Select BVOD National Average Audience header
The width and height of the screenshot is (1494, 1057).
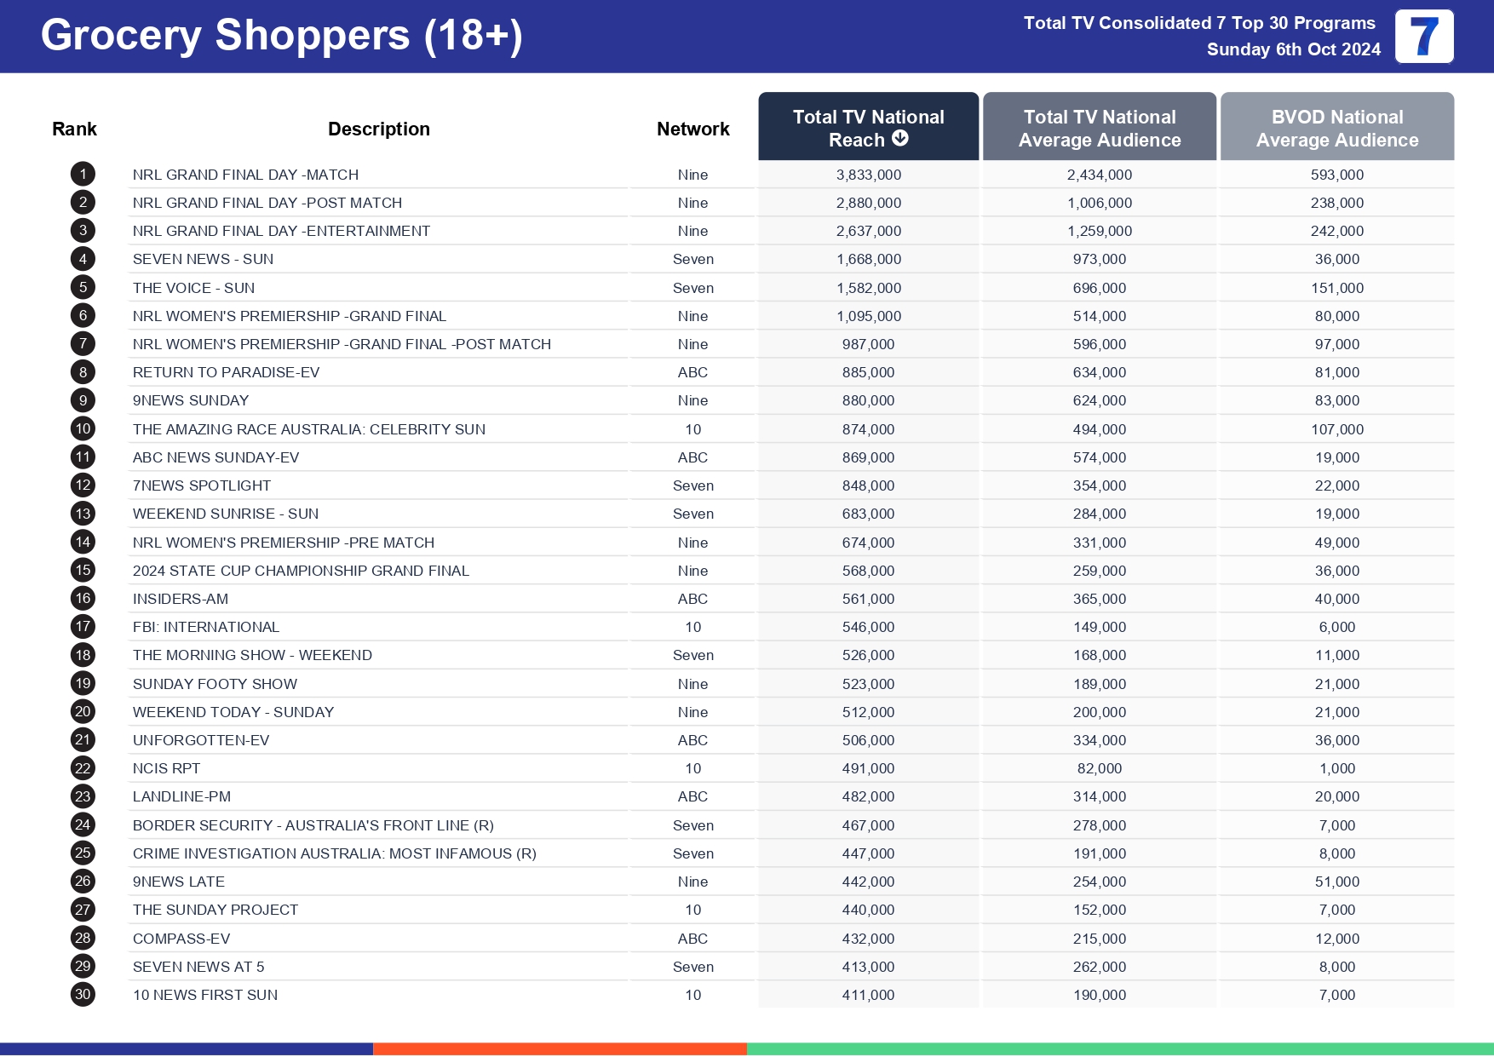[x=1336, y=128]
